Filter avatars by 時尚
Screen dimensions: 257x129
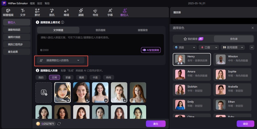(x=109, y=77)
